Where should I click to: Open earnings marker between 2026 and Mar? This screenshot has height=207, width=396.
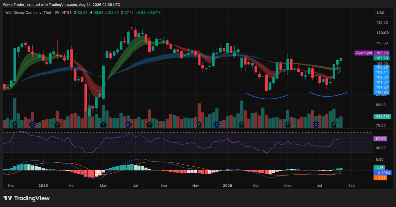point(242,124)
